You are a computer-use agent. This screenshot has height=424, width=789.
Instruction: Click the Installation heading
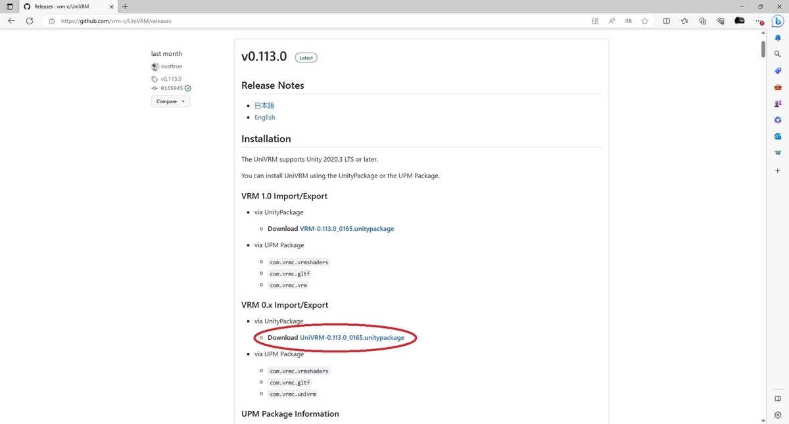point(266,139)
